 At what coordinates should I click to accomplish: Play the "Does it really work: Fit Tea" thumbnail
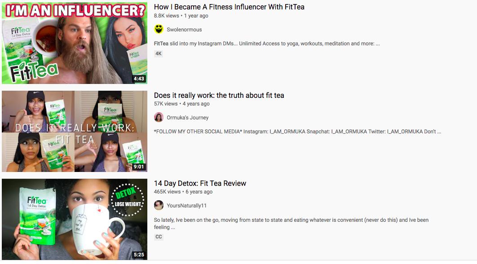pos(75,131)
